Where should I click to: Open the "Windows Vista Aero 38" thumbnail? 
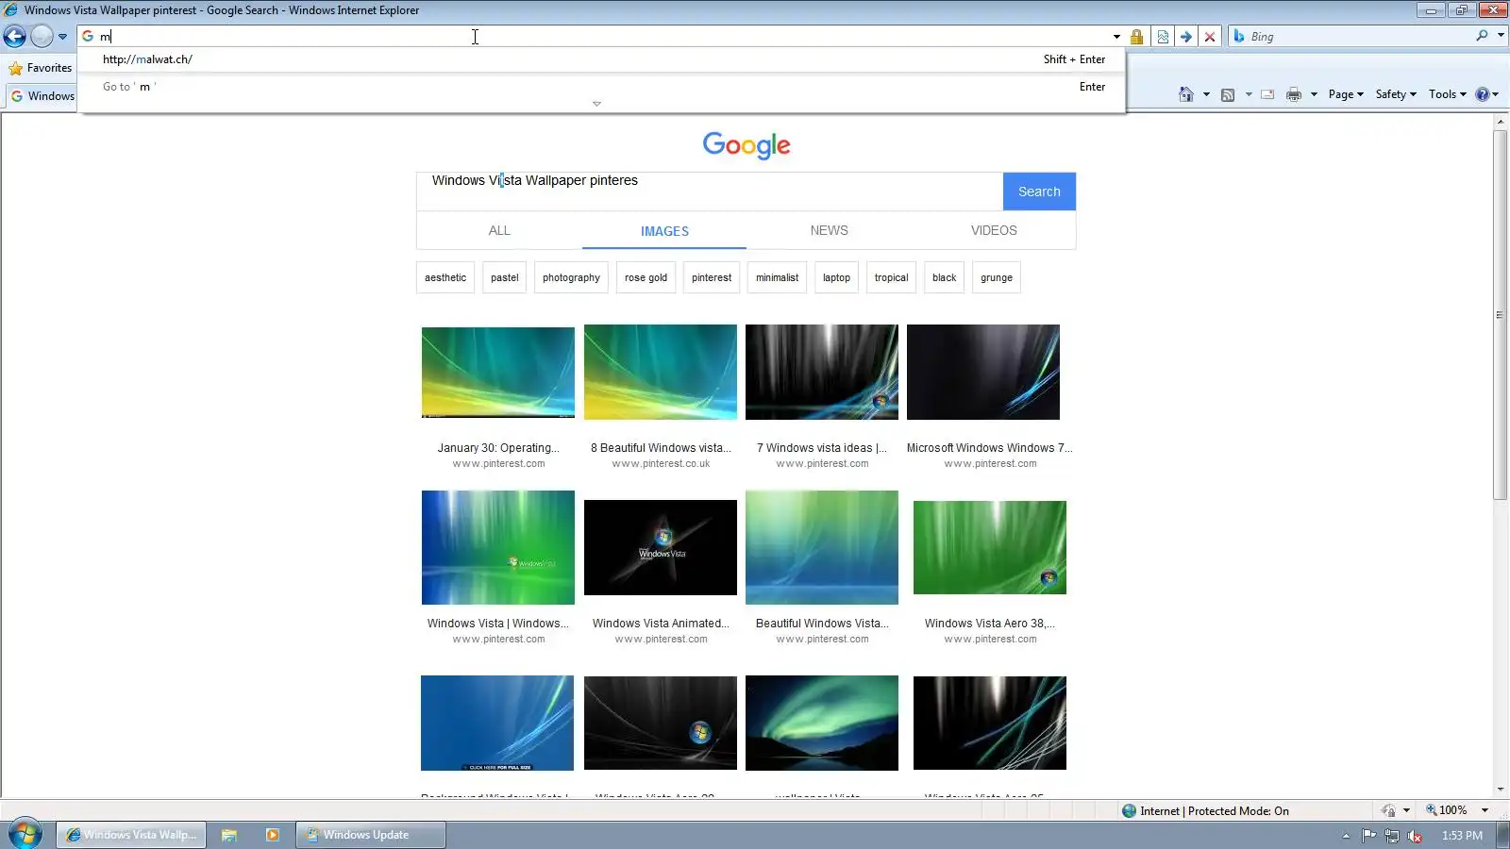coord(990,547)
